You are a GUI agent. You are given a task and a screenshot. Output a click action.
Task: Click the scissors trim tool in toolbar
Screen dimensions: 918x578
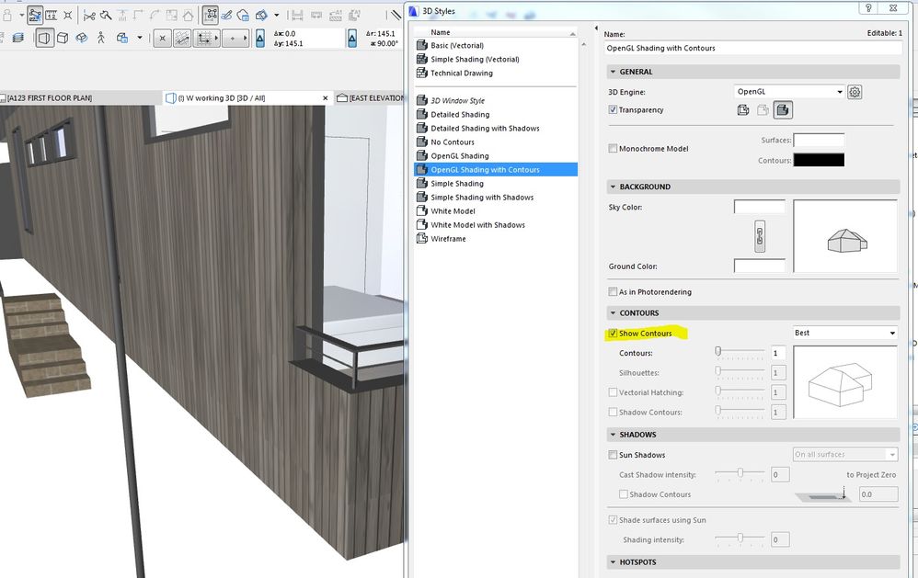pyautogui.click(x=89, y=15)
